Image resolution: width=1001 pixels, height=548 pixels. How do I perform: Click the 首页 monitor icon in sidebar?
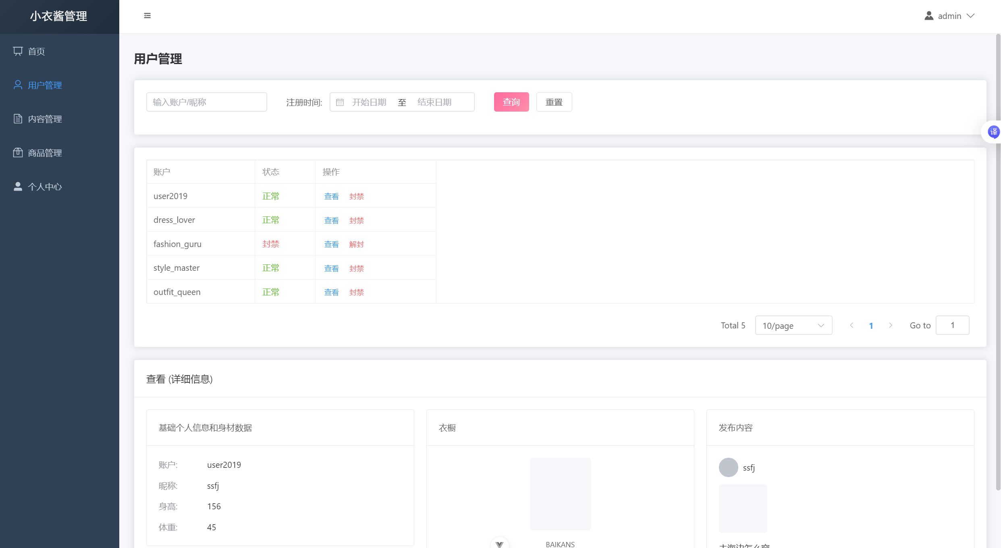click(x=18, y=51)
